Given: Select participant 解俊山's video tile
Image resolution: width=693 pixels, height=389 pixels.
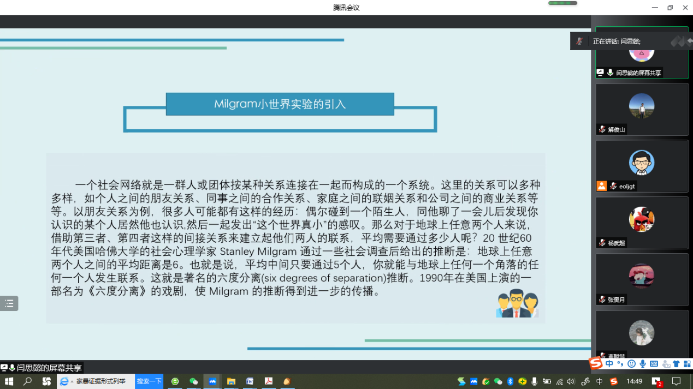Looking at the screenshot, I should click(x=642, y=109).
